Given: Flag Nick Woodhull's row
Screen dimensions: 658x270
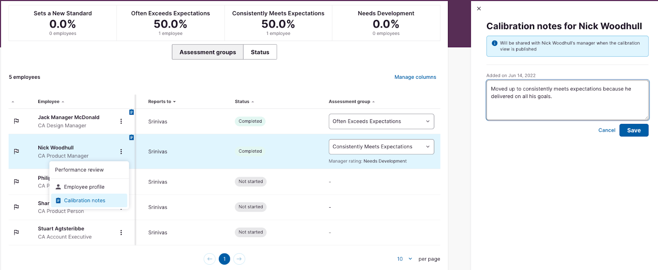Looking at the screenshot, I should click(16, 151).
